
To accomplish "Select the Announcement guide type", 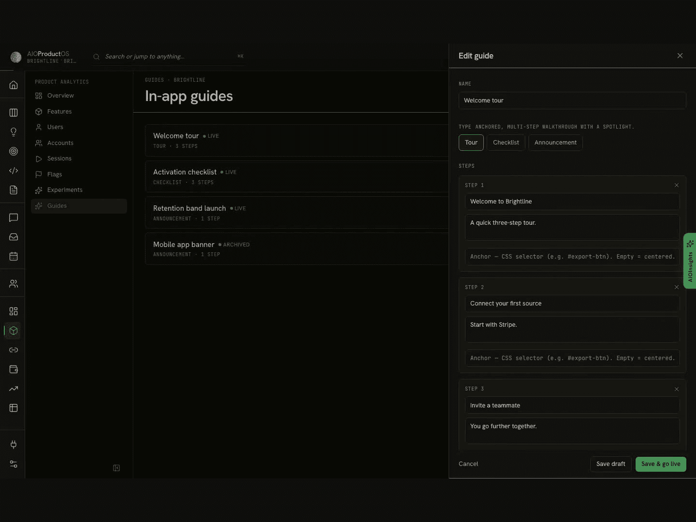I will (555, 143).
